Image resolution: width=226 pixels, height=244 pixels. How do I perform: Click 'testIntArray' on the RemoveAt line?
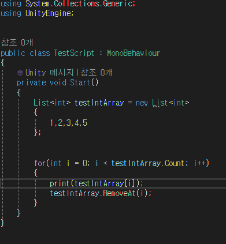coord(75,193)
